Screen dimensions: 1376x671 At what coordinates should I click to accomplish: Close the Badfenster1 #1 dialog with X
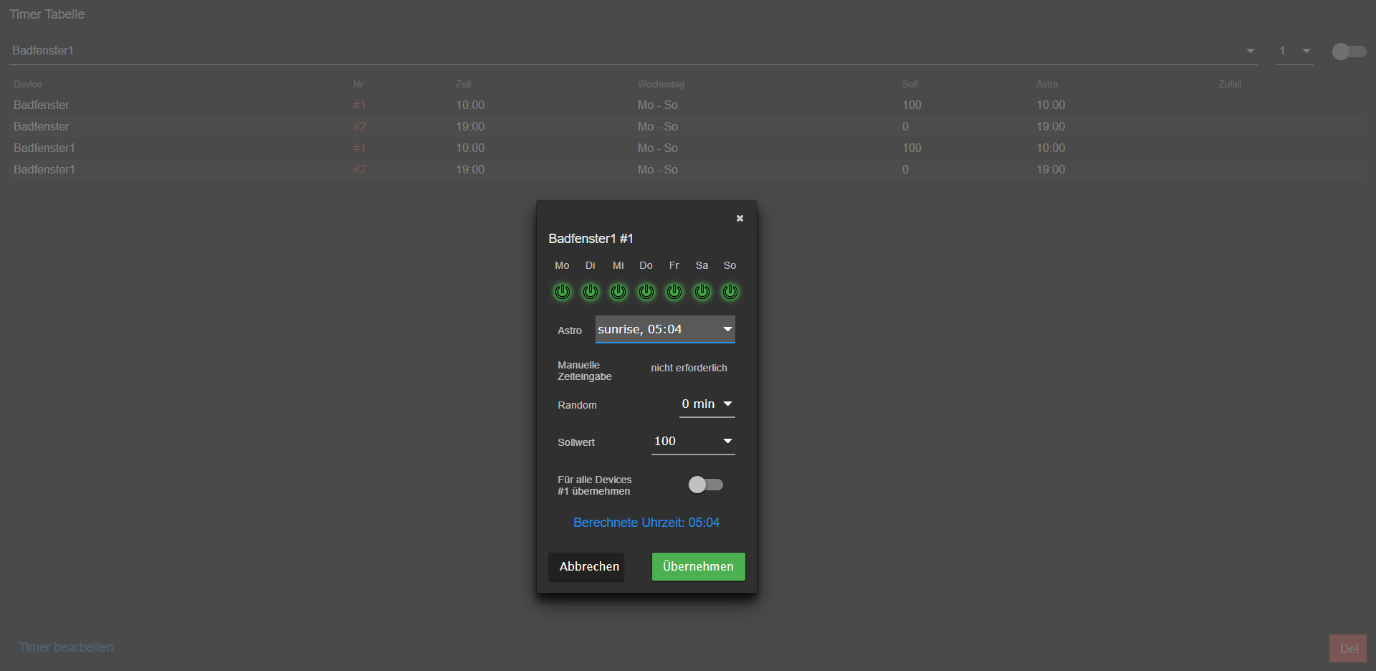tap(740, 219)
